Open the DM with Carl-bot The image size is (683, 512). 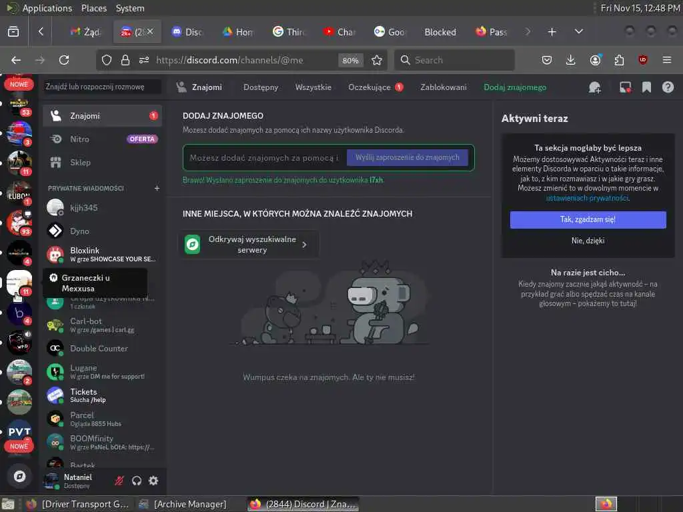tap(102, 325)
